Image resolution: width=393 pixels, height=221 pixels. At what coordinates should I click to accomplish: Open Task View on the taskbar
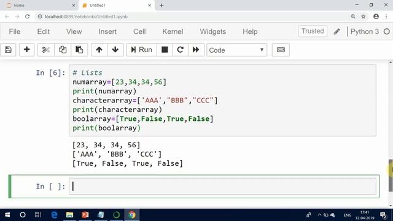coord(38,215)
